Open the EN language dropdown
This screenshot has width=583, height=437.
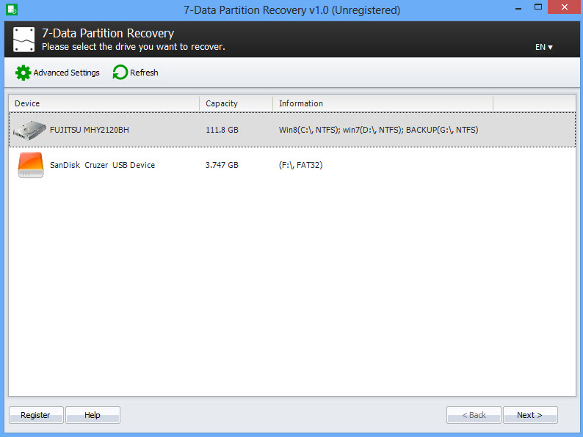click(543, 47)
